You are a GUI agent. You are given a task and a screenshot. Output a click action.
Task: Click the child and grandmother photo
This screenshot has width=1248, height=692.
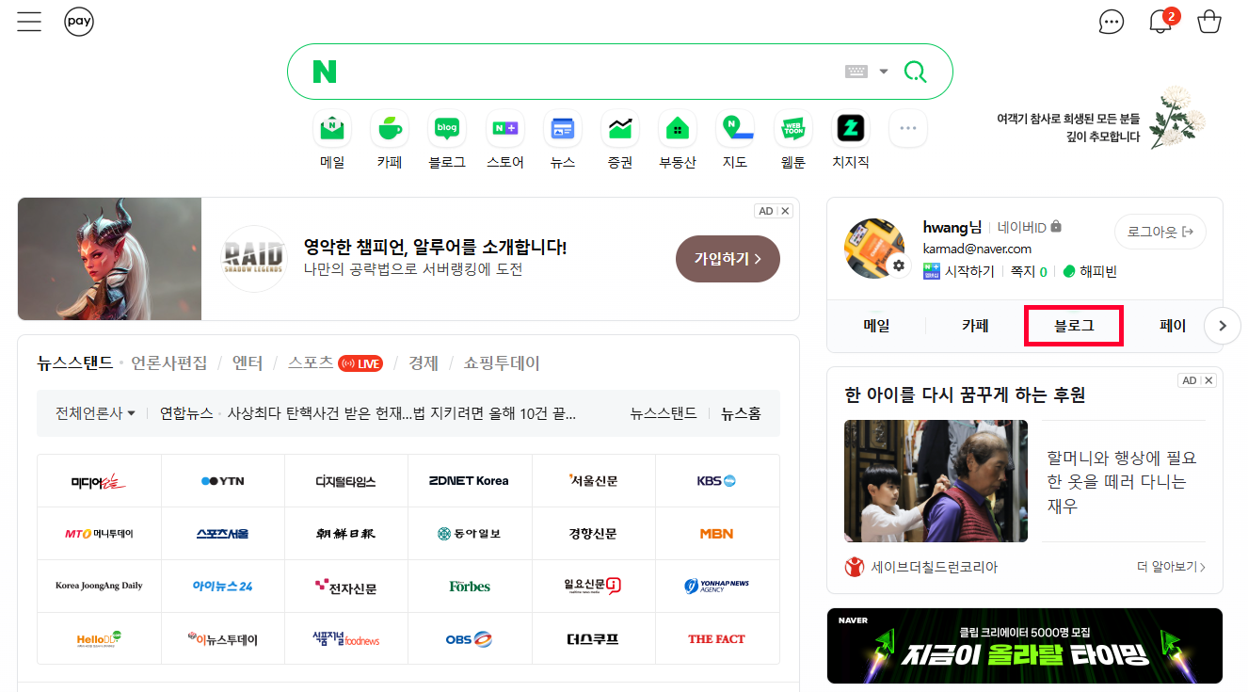point(936,481)
